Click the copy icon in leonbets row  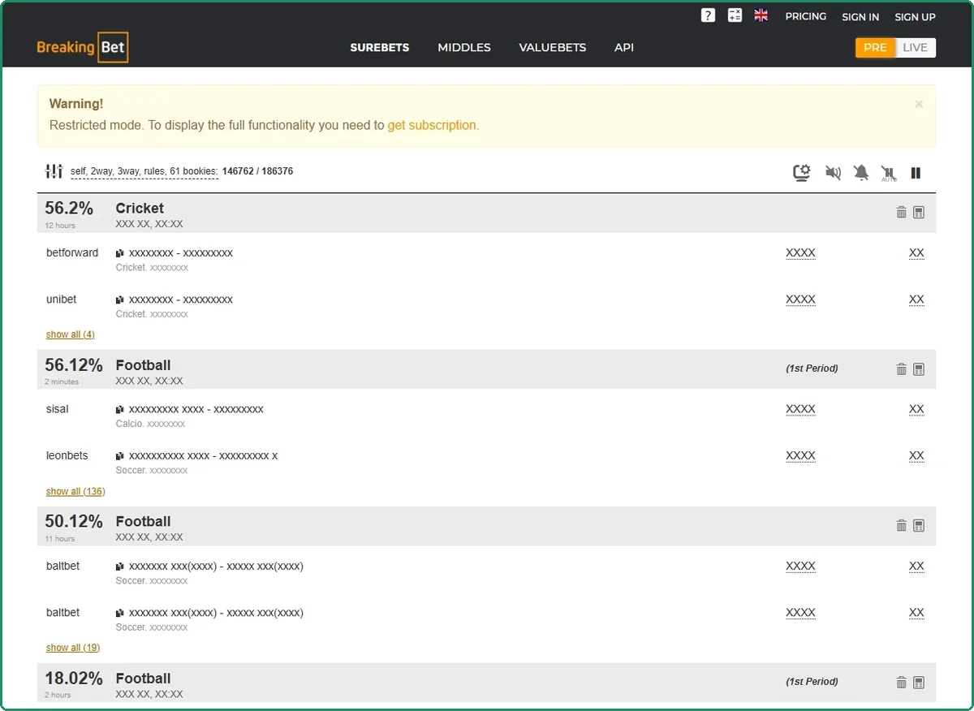pos(120,456)
